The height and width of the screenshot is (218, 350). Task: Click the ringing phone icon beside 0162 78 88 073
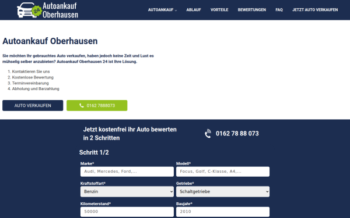208,134
